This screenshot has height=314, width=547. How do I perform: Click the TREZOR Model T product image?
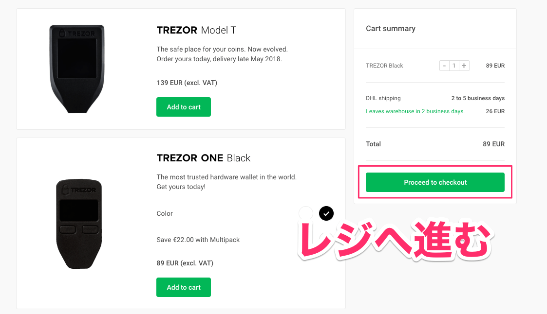click(78, 68)
